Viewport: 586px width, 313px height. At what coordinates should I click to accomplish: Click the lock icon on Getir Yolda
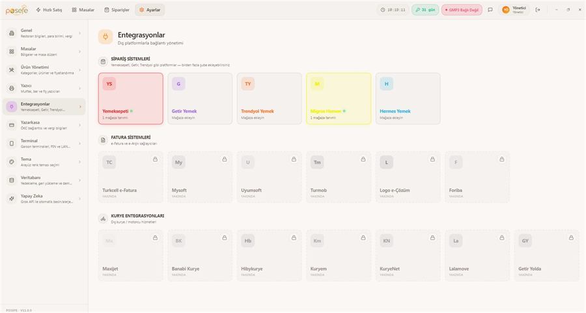[x=571, y=238]
